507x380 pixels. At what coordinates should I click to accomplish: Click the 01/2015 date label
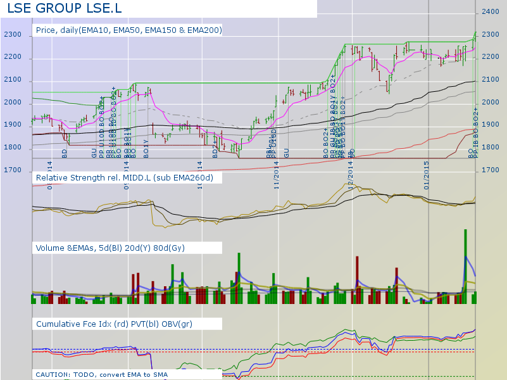427,175
